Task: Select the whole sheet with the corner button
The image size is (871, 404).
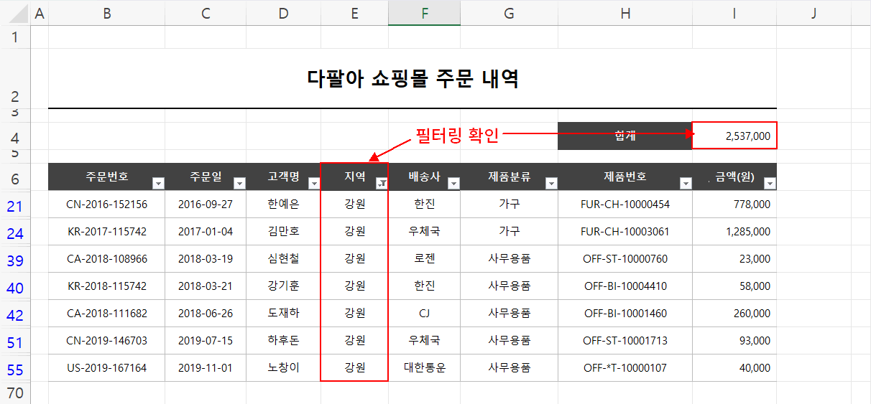Action: click(15, 12)
